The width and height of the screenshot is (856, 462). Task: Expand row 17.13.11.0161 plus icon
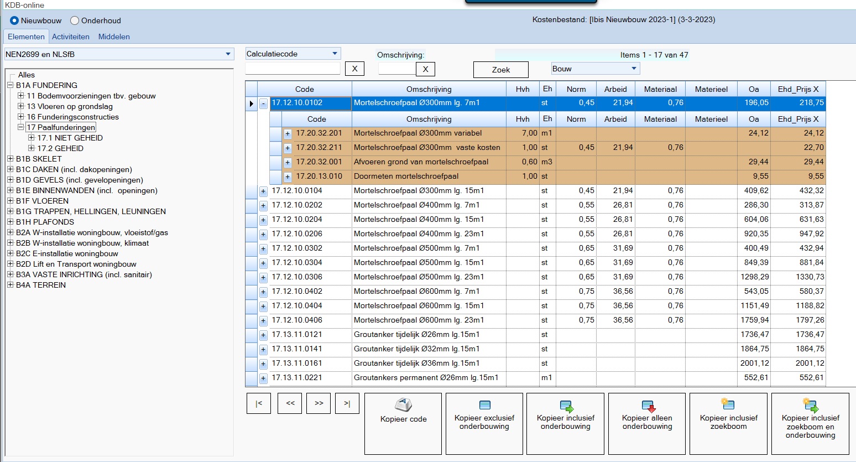pos(263,364)
